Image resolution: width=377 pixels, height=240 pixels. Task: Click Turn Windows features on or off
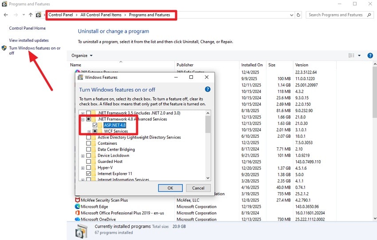click(35, 50)
